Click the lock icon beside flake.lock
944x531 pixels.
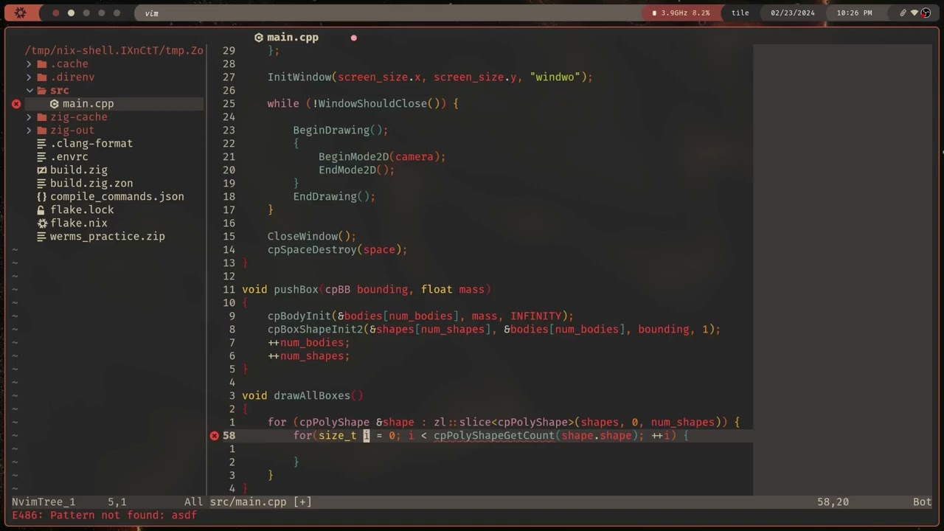tap(41, 210)
